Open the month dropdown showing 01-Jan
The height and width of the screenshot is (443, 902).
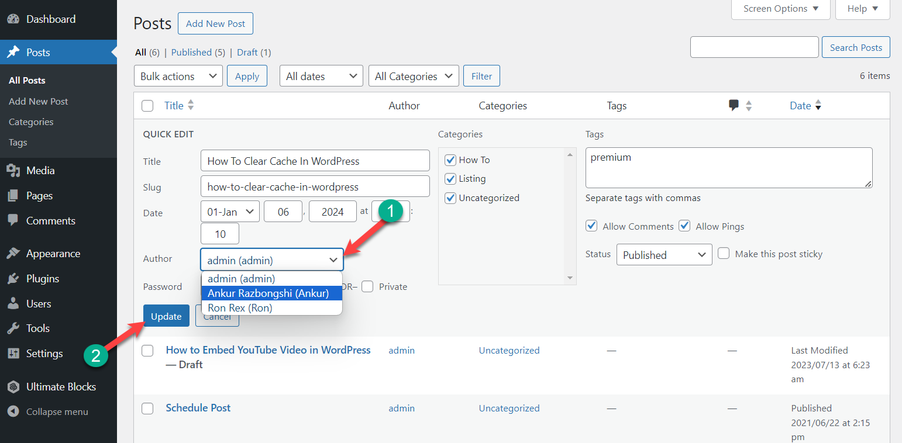(230, 212)
